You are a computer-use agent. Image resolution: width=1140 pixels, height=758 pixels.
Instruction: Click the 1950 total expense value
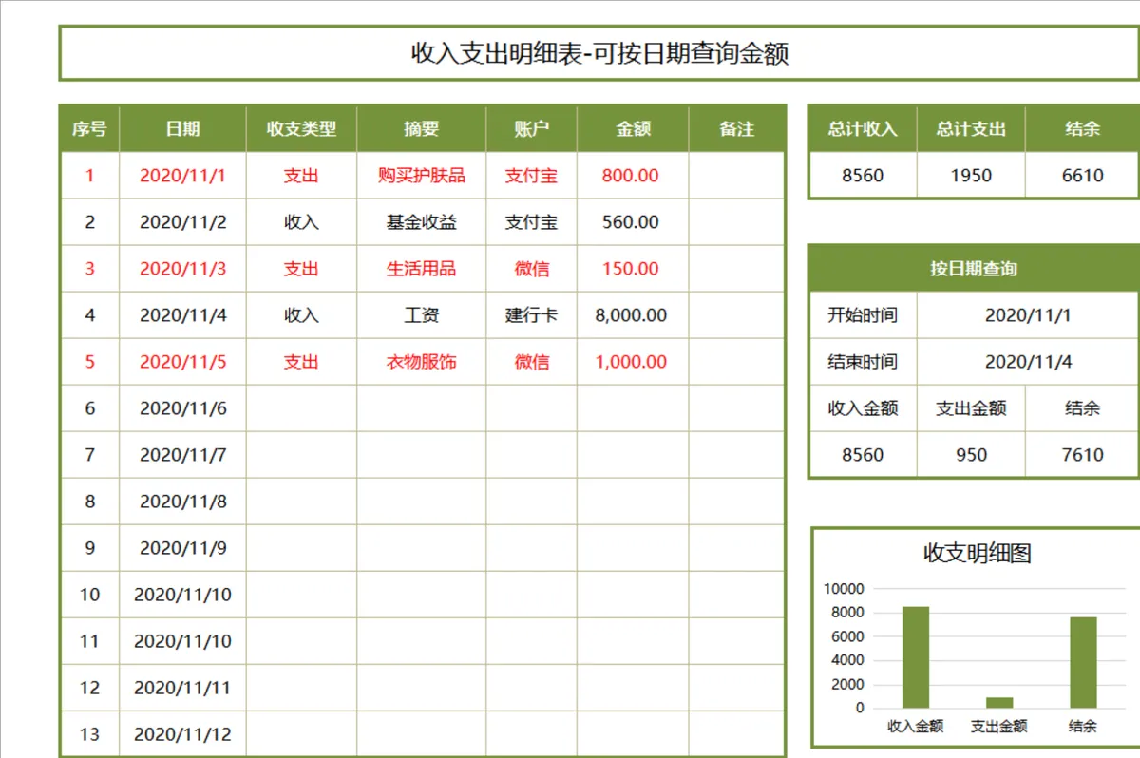(971, 176)
